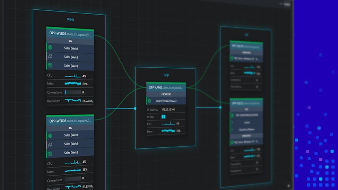Collapse the IIS section in OPP-WEB01
The width and height of the screenshot is (338, 190).
(70, 41)
